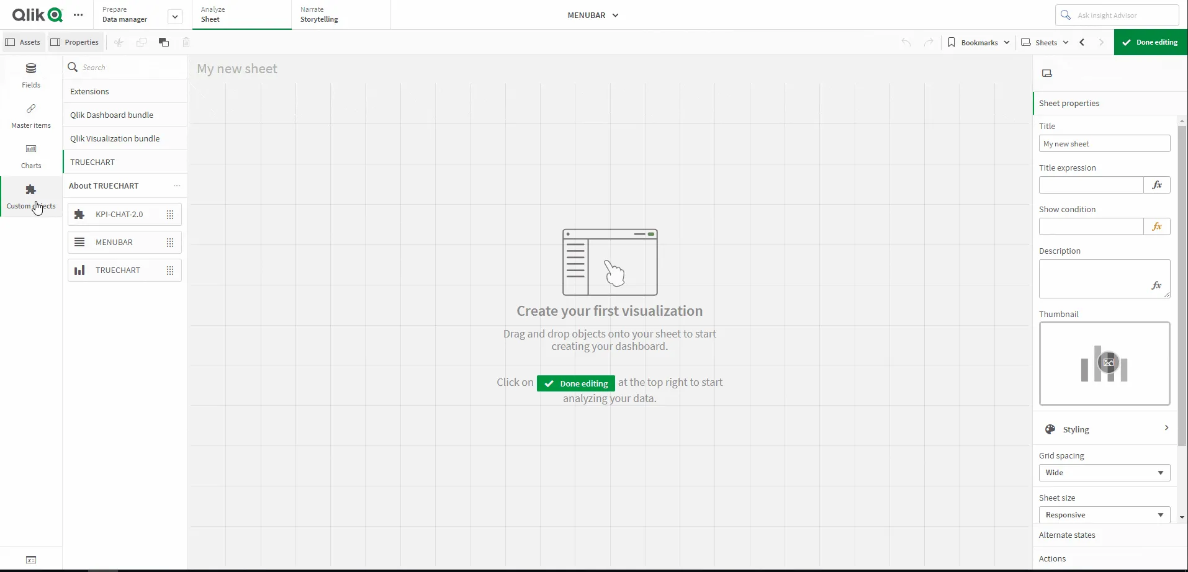
Task: Open the Grid spacing dropdown showing Wide
Action: click(x=1104, y=472)
